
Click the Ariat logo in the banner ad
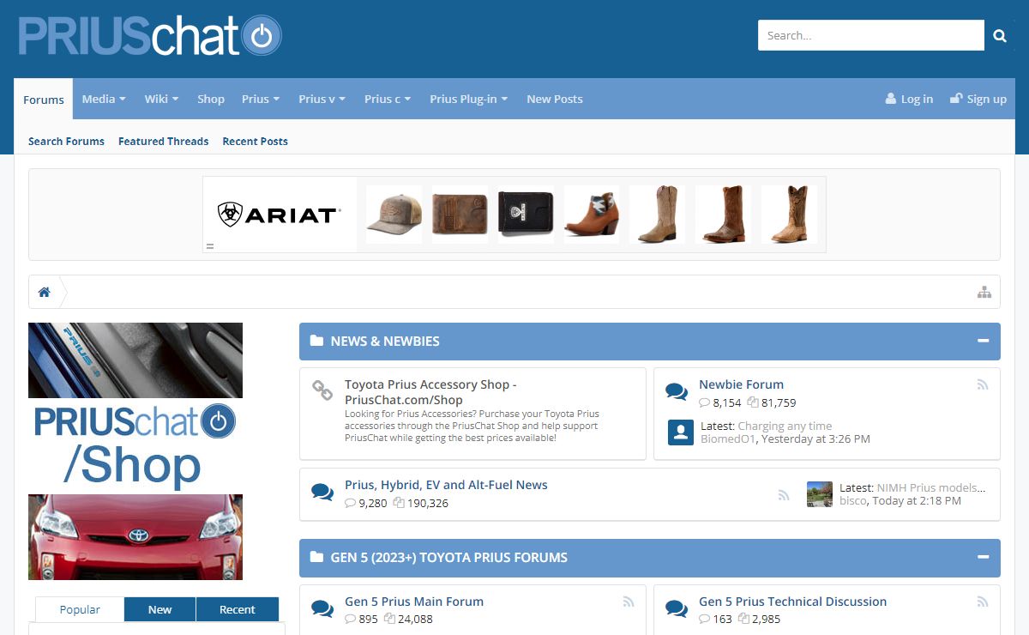(280, 215)
